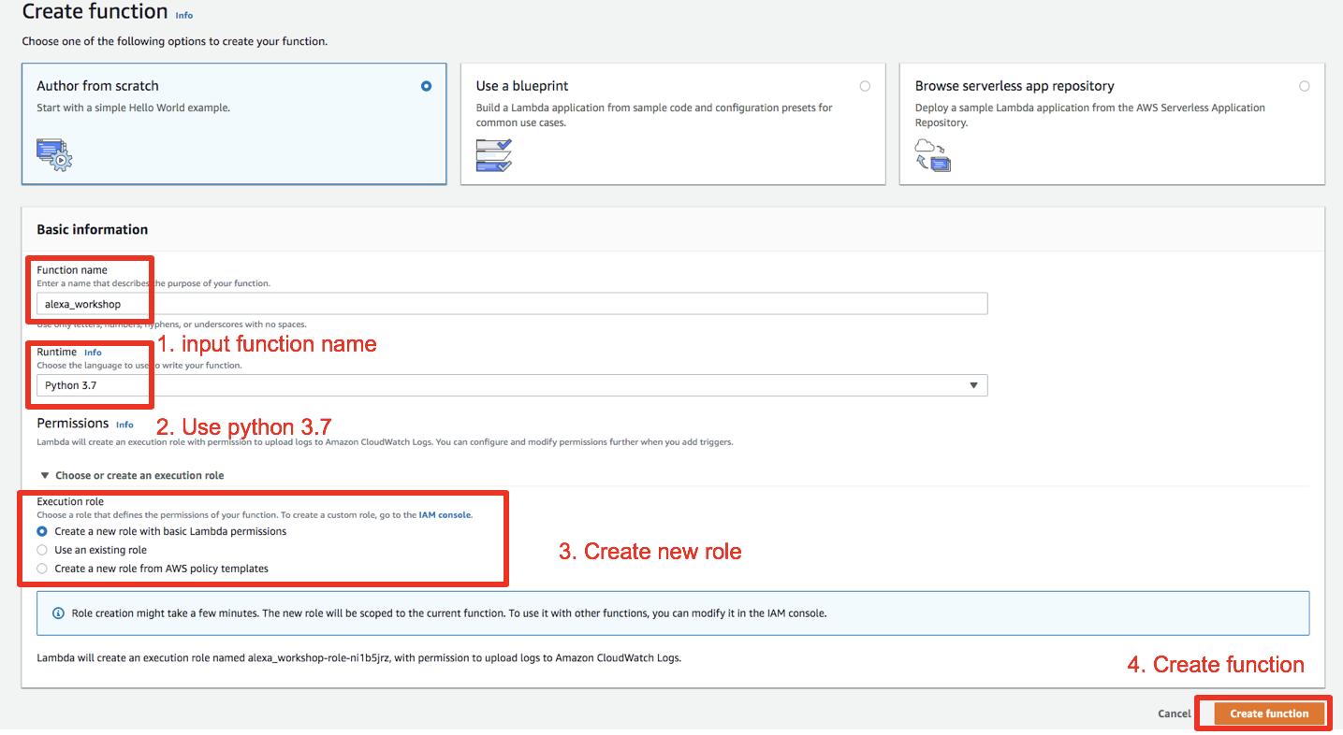Click the serverless repository cloud icon
This screenshot has width=1343, height=735.
[933, 154]
